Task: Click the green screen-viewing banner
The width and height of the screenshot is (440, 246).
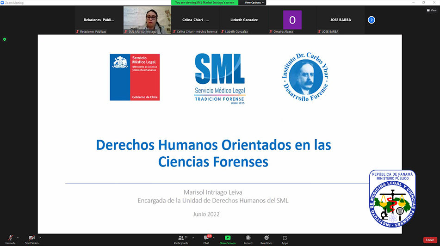Action: [205, 2]
